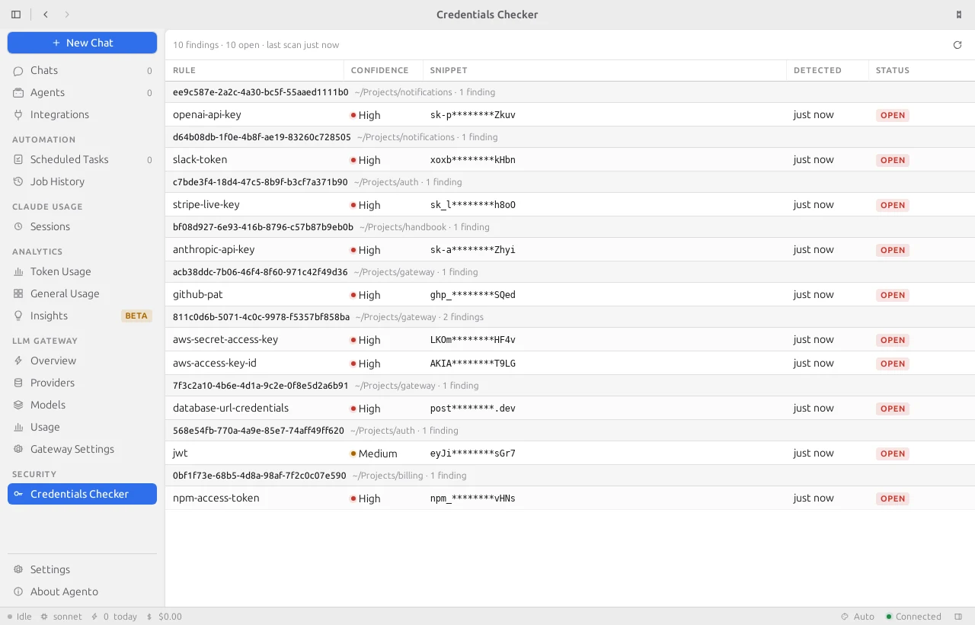Click the Models cube icon
This screenshot has width=975, height=625.
click(x=18, y=405)
